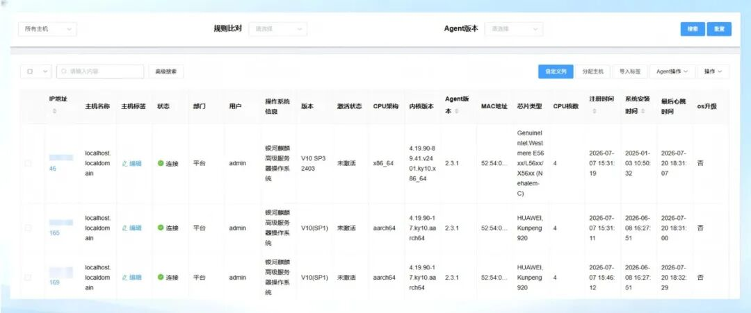The width and height of the screenshot is (751, 313).
Task: Click the GenuineIntel Westmere chip type cell
Action: pos(530,163)
